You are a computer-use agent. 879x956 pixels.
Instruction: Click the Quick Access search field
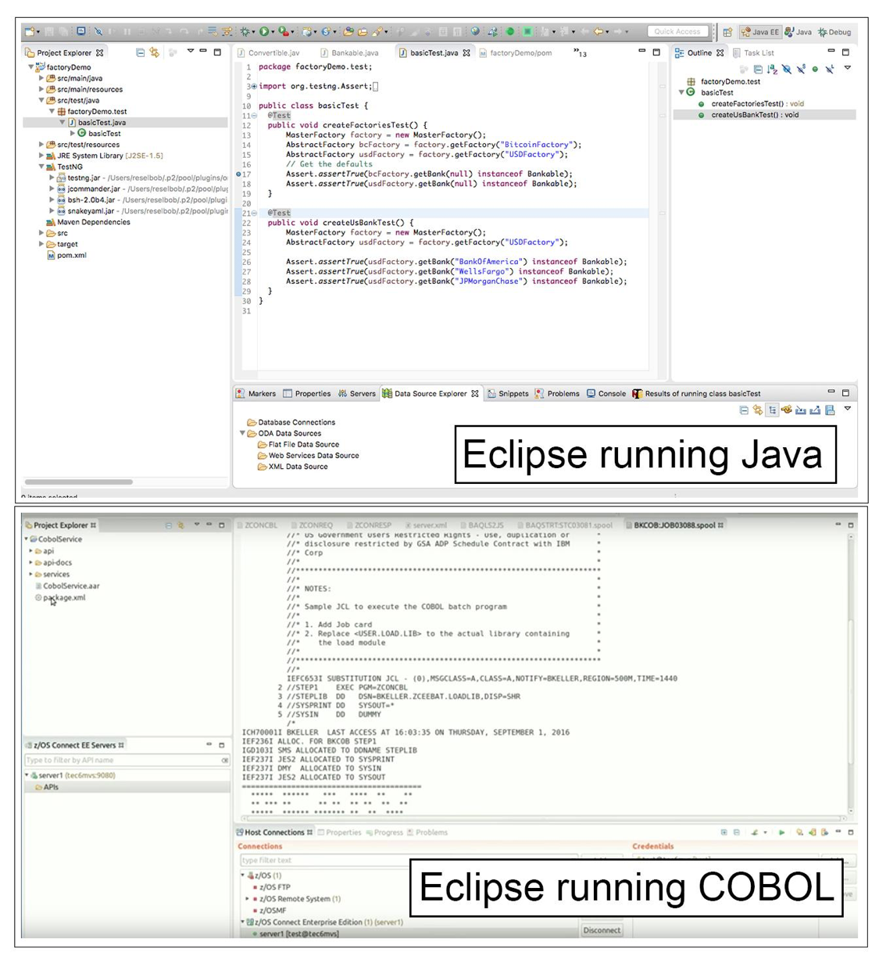pyautogui.click(x=678, y=32)
